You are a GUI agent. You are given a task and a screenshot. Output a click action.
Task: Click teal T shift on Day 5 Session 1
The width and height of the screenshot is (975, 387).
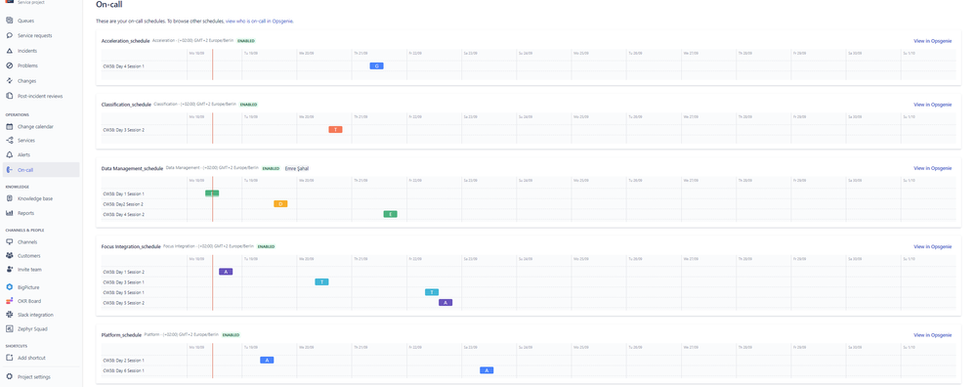(432, 292)
